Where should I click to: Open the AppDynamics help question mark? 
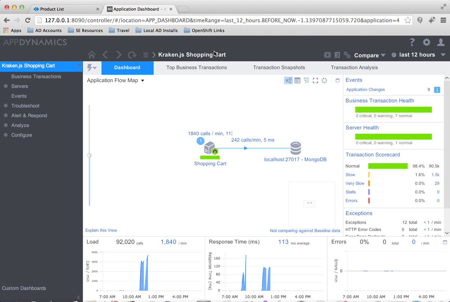[412, 42]
